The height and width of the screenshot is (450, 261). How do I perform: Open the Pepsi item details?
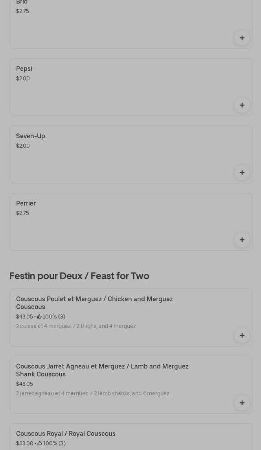click(x=24, y=69)
